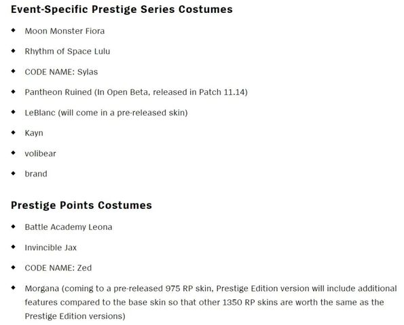Click the brand list entry
Image resolution: width=404 pixels, height=325 pixels.
[x=36, y=174]
